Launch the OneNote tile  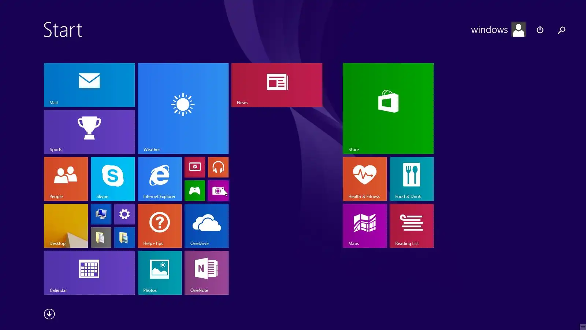point(207,273)
